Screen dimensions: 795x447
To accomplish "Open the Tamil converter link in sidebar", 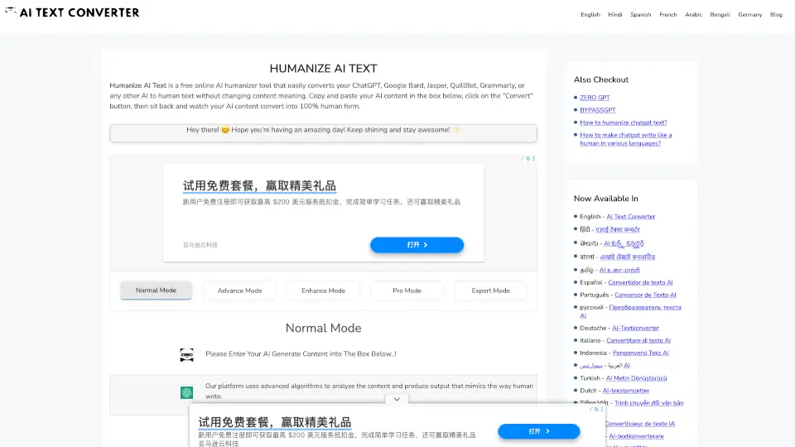I will click(619, 270).
